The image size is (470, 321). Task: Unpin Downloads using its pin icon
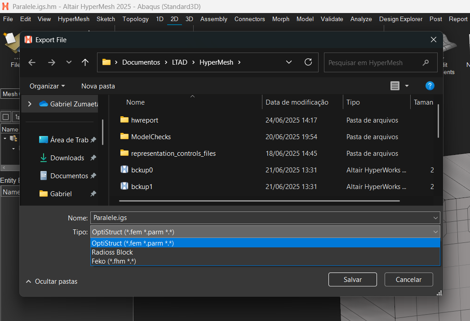(x=93, y=158)
